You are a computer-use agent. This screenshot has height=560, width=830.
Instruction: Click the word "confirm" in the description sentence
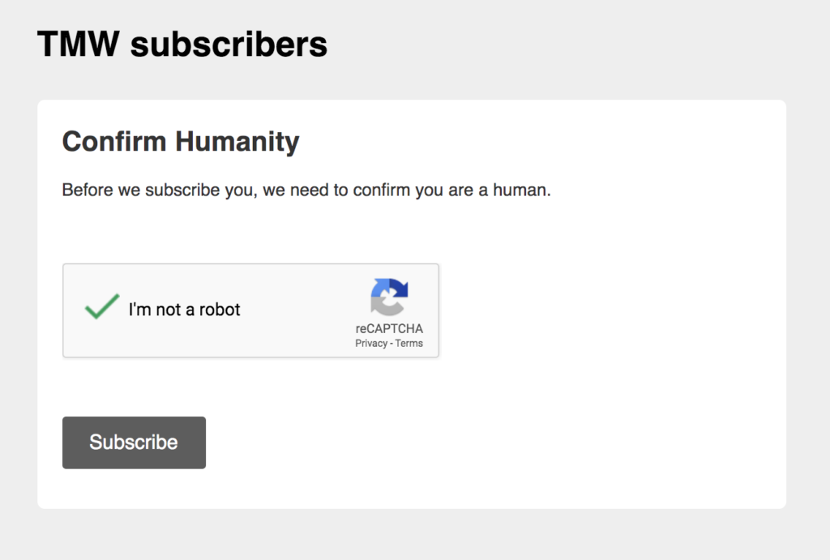tap(381, 190)
